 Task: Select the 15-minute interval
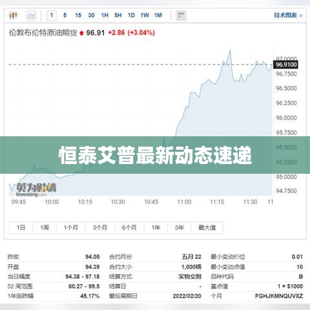point(78,15)
